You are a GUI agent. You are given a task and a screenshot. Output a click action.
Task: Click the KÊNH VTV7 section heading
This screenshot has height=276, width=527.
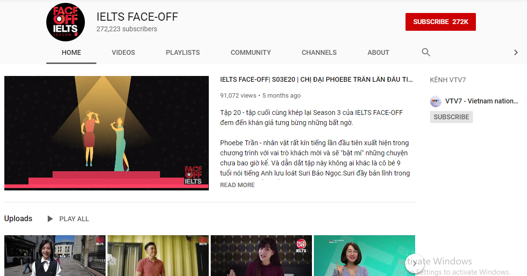447,80
